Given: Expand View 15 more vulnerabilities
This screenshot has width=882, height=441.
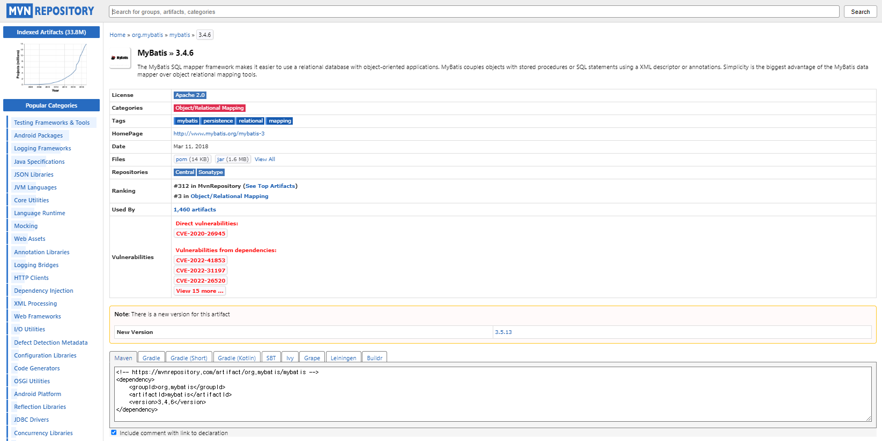Looking at the screenshot, I should (x=199, y=291).
